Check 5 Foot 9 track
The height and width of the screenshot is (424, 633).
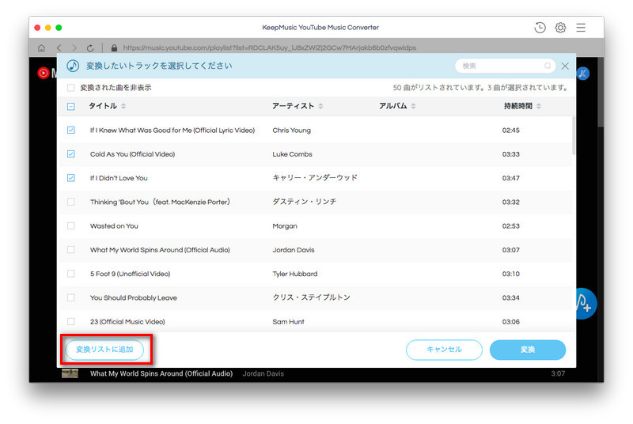(71, 274)
